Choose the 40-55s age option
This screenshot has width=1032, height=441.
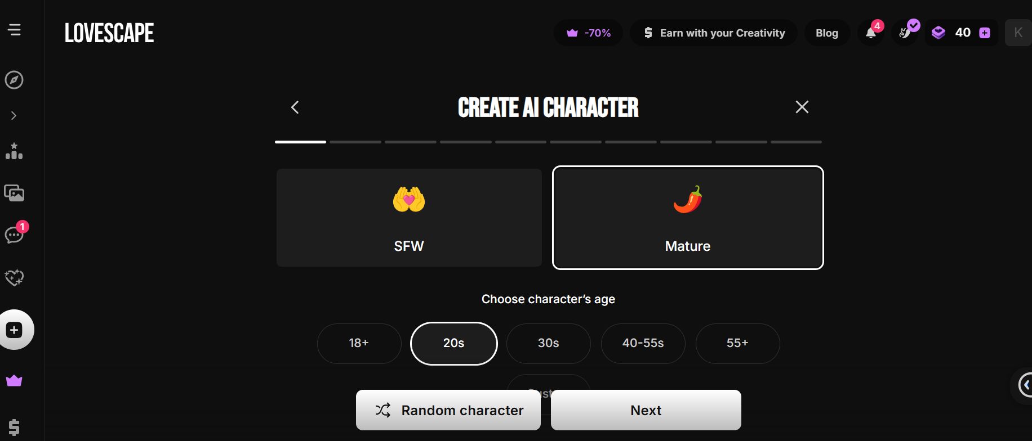643,343
